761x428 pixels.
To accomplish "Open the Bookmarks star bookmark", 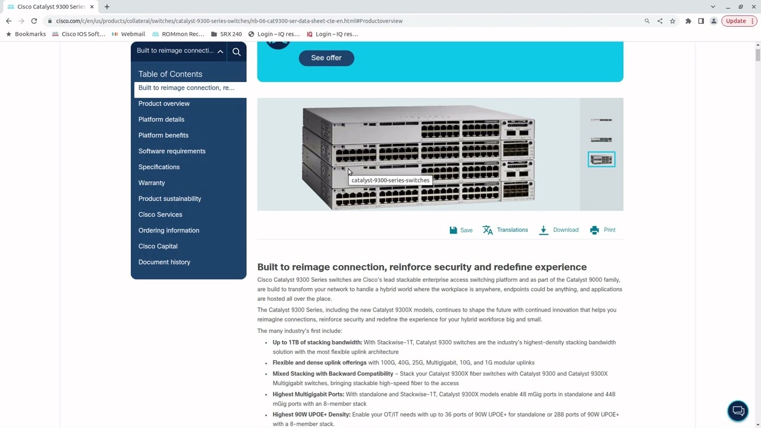I will (26, 34).
